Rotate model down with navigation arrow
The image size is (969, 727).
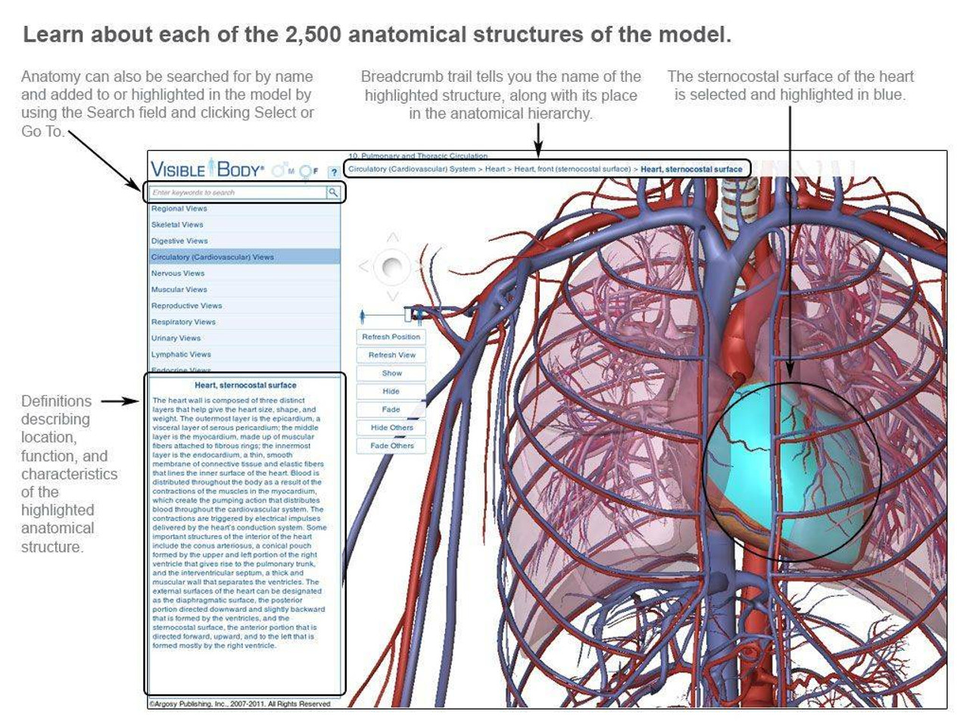(392, 295)
